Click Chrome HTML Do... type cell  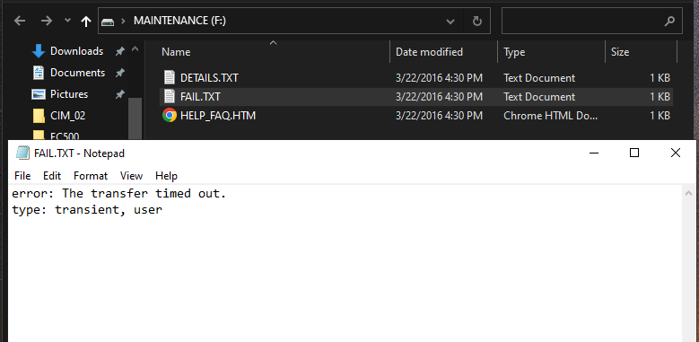coord(550,116)
